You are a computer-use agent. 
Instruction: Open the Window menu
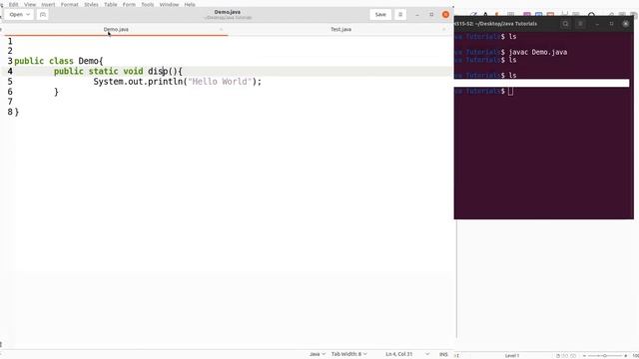pyautogui.click(x=169, y=4)
